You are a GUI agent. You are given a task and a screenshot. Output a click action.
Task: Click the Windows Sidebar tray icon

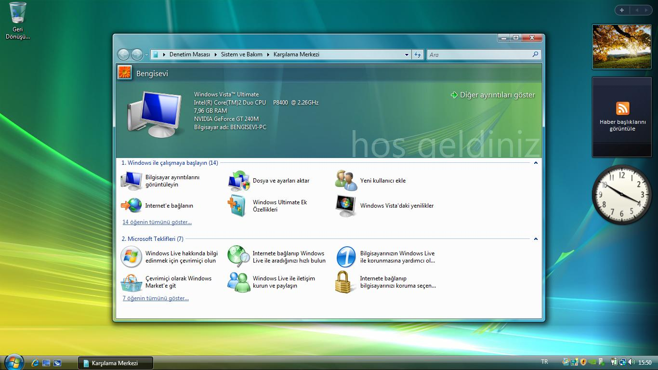pos(575,362)
